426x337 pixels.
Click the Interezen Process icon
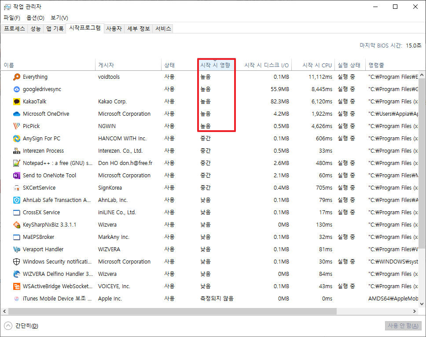(x=17, y=151)
